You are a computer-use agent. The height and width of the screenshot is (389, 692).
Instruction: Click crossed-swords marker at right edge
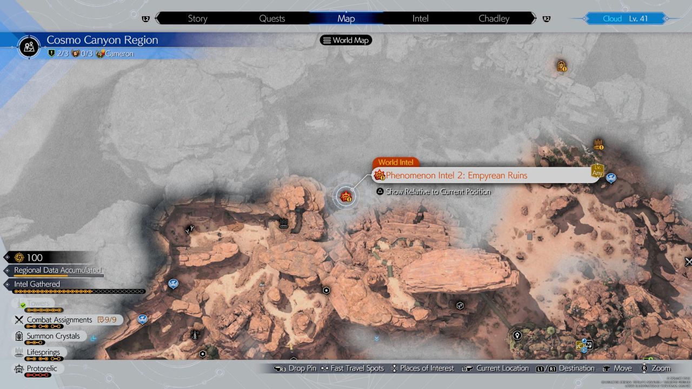[x=688, y=262]
